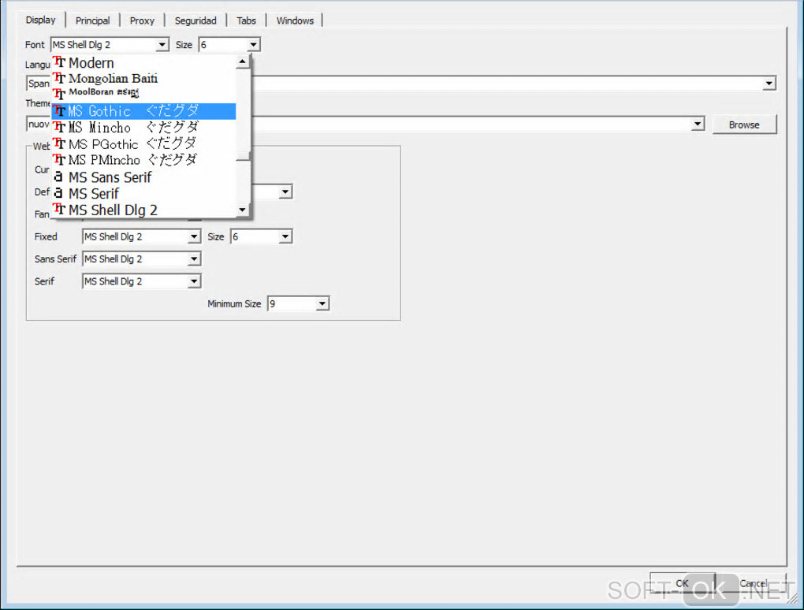Expand the Language dropdown arrow

(x=769, y=83)
